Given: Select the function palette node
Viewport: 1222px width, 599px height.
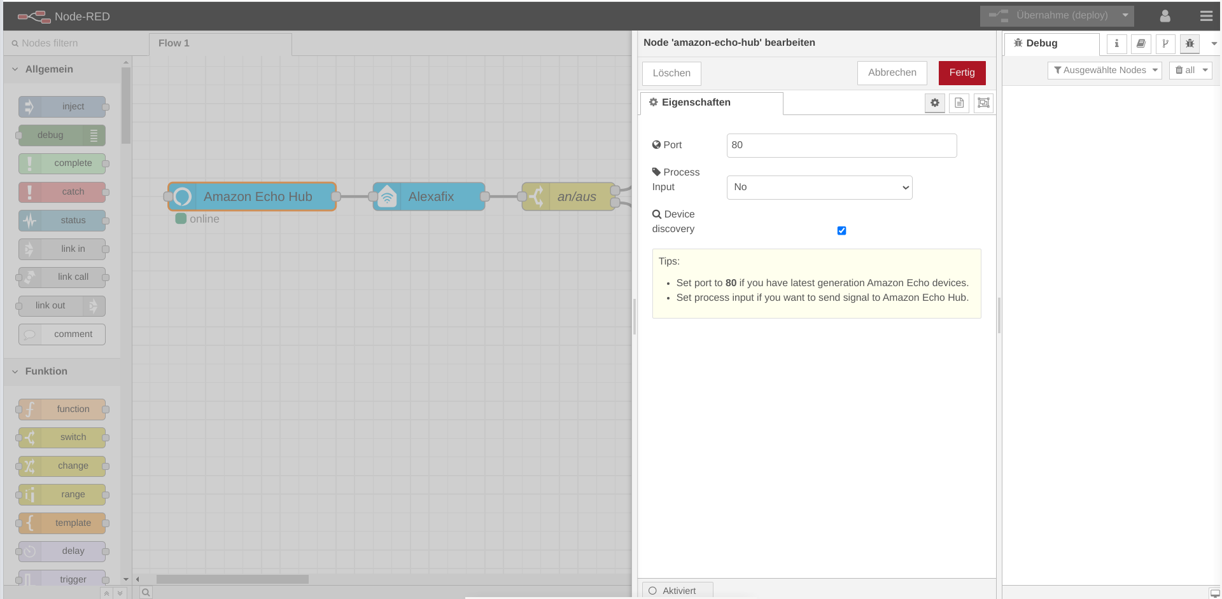Looking at the screenshot, I should click(62, 410).
